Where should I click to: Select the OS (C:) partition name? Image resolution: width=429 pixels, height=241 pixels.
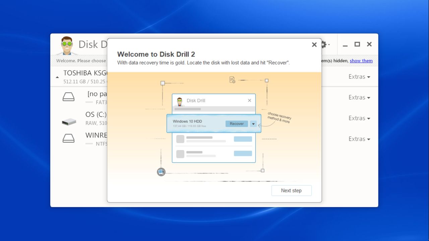coord(96,115)
